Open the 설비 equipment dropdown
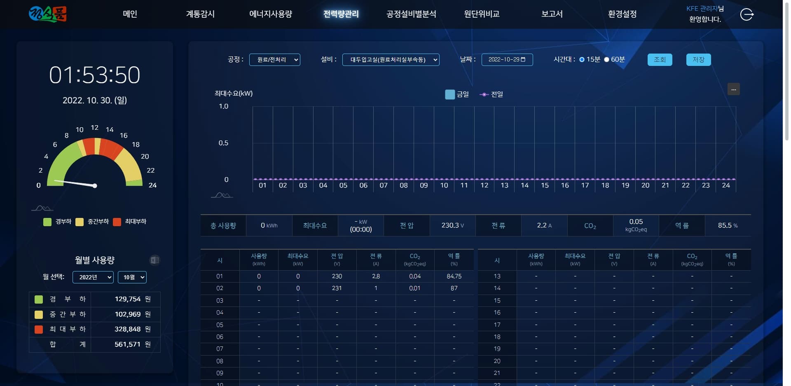 [391, 59]
